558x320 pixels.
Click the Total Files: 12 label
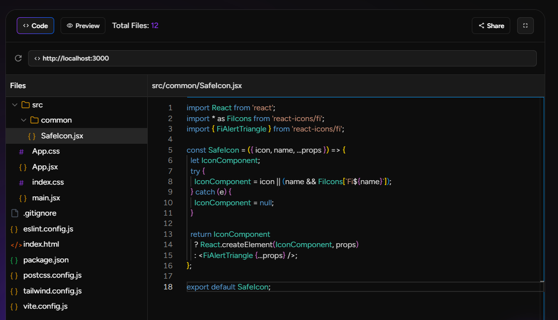[135, 26]
